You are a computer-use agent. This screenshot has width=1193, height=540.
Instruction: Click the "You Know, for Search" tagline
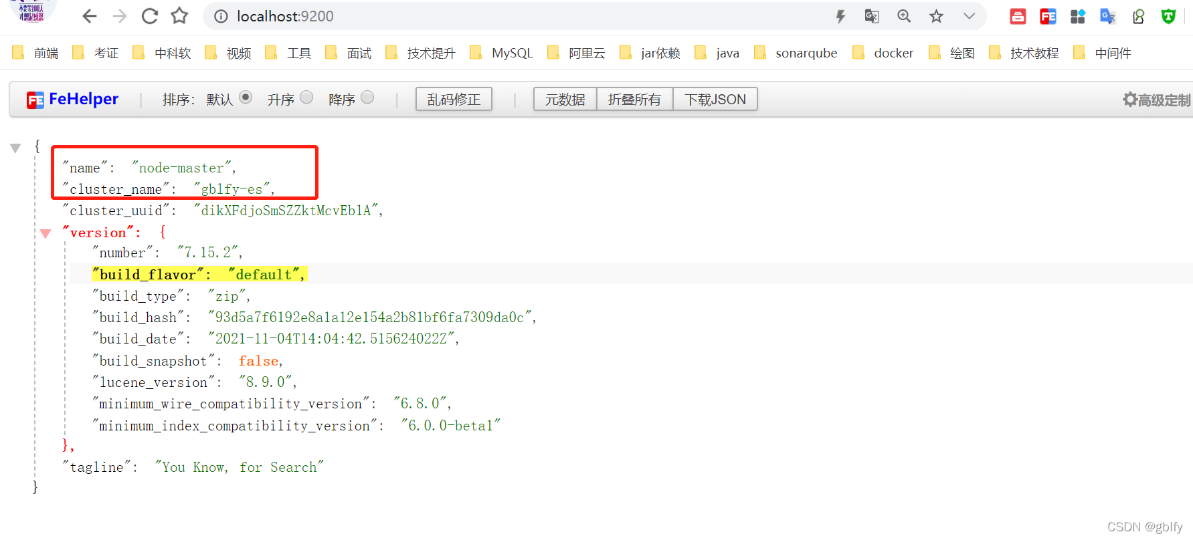239,467
